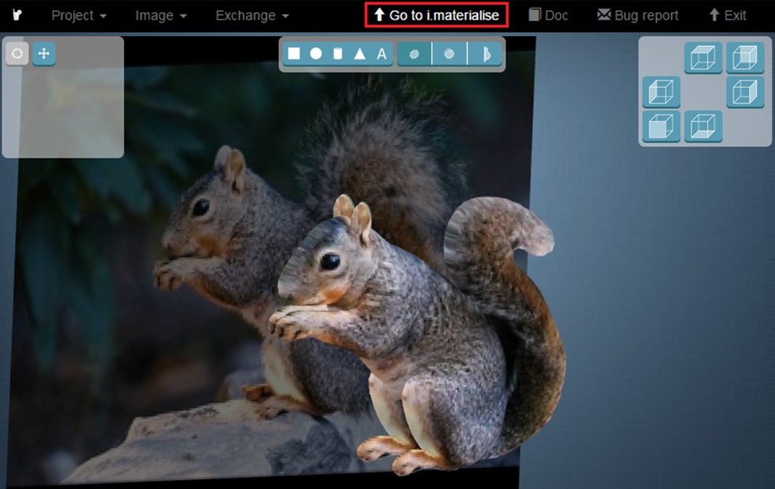The width and height of the screenshot is (775, 489).
Task: Toggle the rotate camera mode
Action: (x=17, y=53)
